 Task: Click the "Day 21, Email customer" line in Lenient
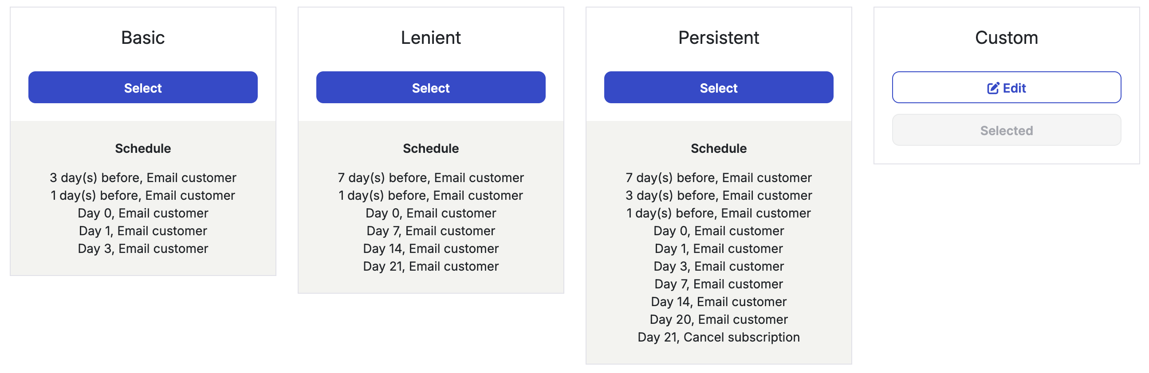click(x=430, y=266)
